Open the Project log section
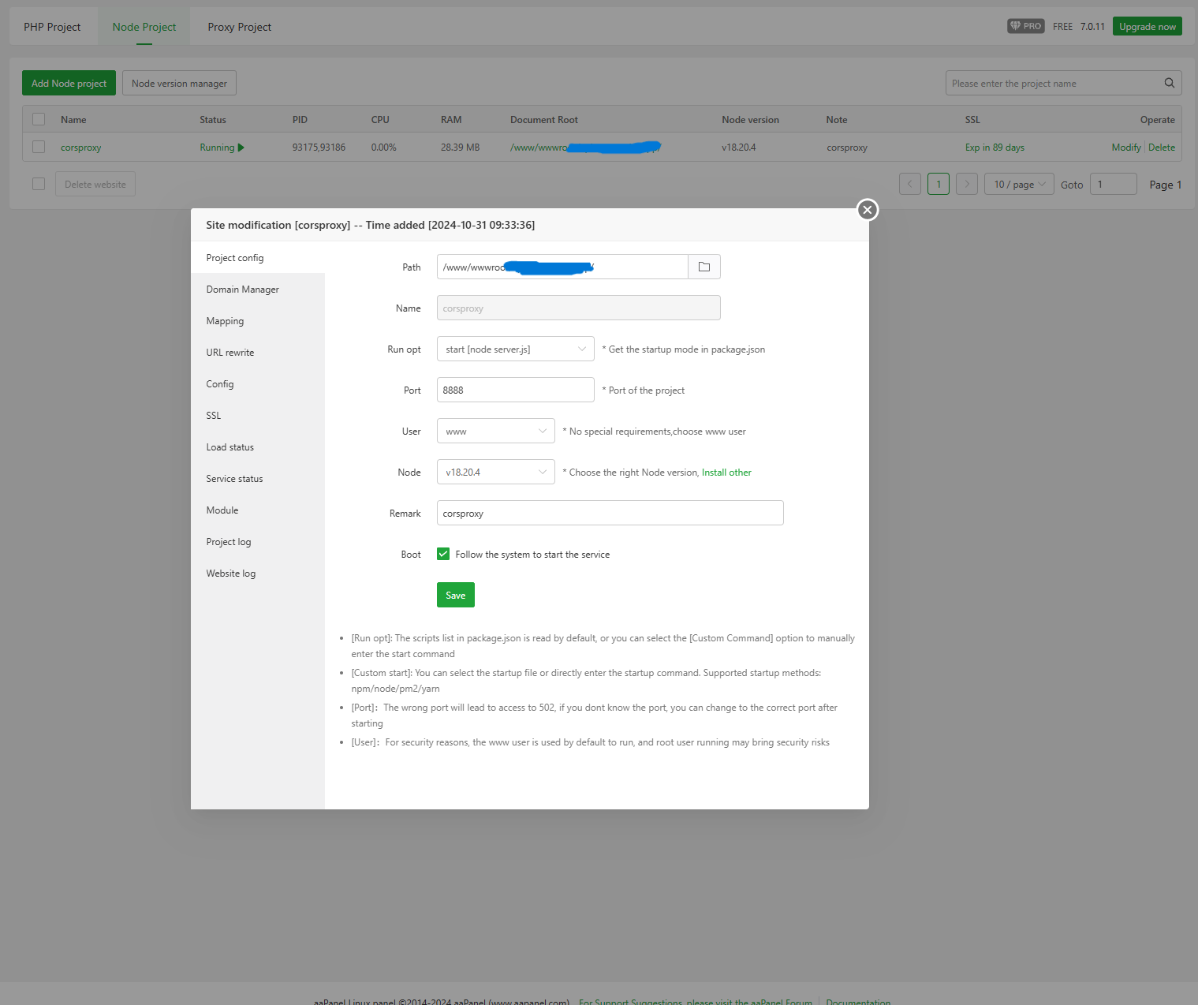Screen dimensions: 1198x1005 click(x=229, y=542)
